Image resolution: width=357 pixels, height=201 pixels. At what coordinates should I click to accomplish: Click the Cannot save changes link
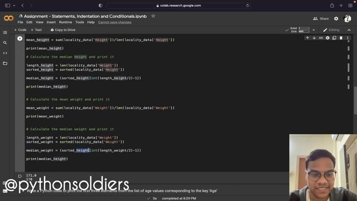pos(114,22)
